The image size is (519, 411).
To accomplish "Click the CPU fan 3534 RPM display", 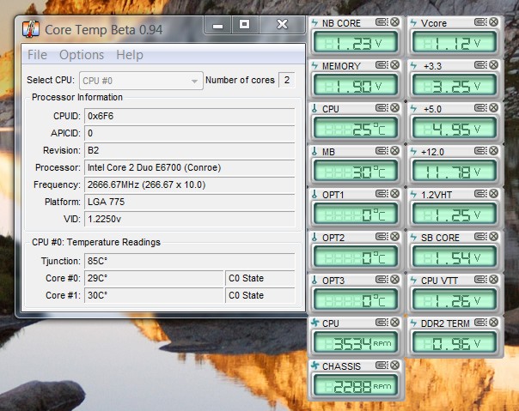I will [356, 343].
